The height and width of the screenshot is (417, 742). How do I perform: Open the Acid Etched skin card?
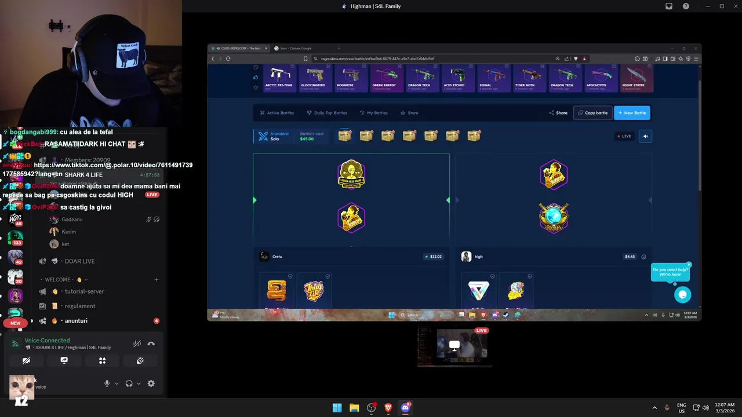457,78
